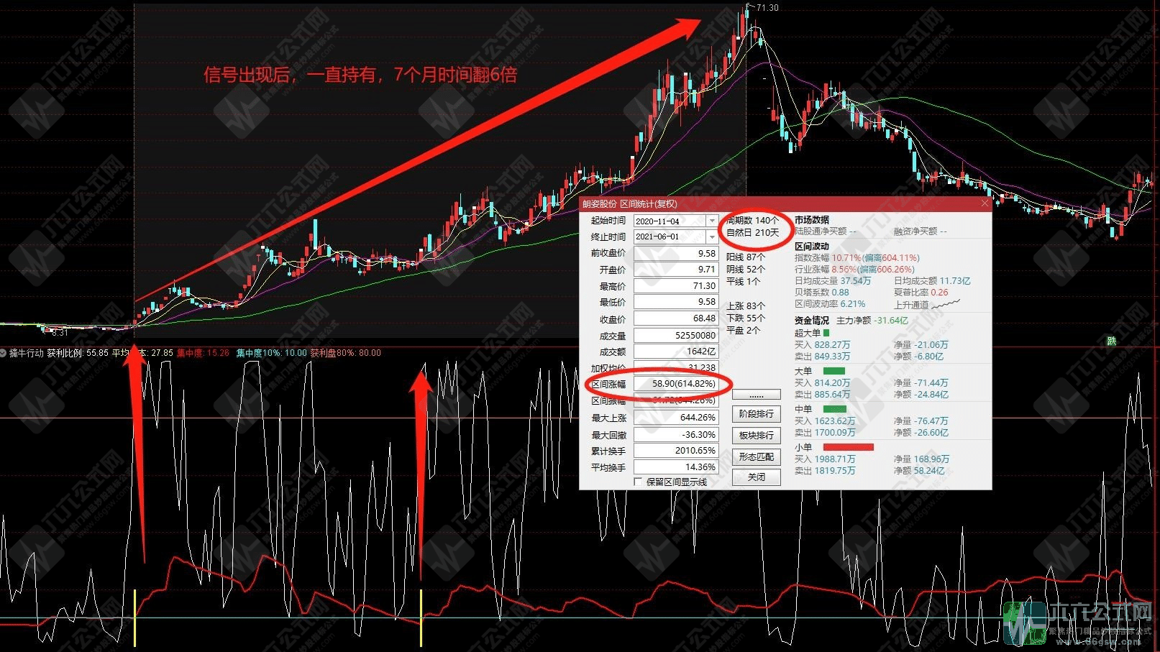Screen dimensions: 1160x652
Task: Click the 陆股通净买额 entry
Action: pos(826,231)
